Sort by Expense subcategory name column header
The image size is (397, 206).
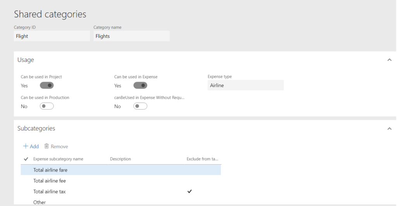[58, 159]
